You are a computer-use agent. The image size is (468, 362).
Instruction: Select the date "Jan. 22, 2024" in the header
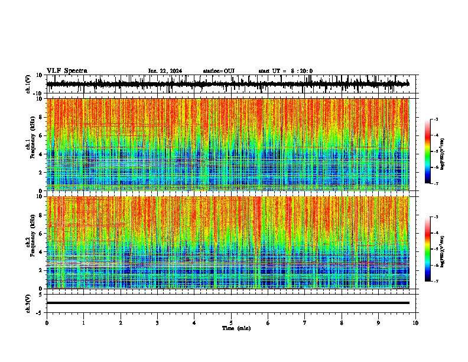[x=165, y=71]
